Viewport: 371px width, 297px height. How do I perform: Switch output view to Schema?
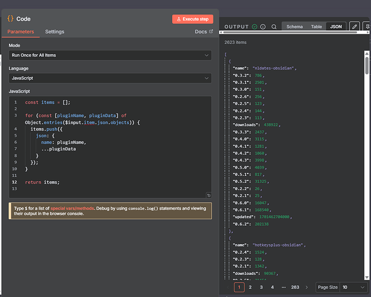coord(294,27)
